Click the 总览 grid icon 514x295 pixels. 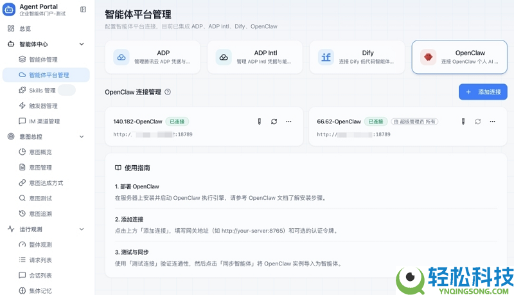[11, 28]
